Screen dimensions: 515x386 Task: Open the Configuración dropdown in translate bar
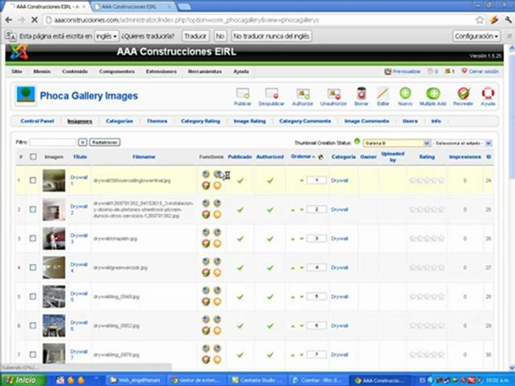pyautogui.click(x=476, y=36)
